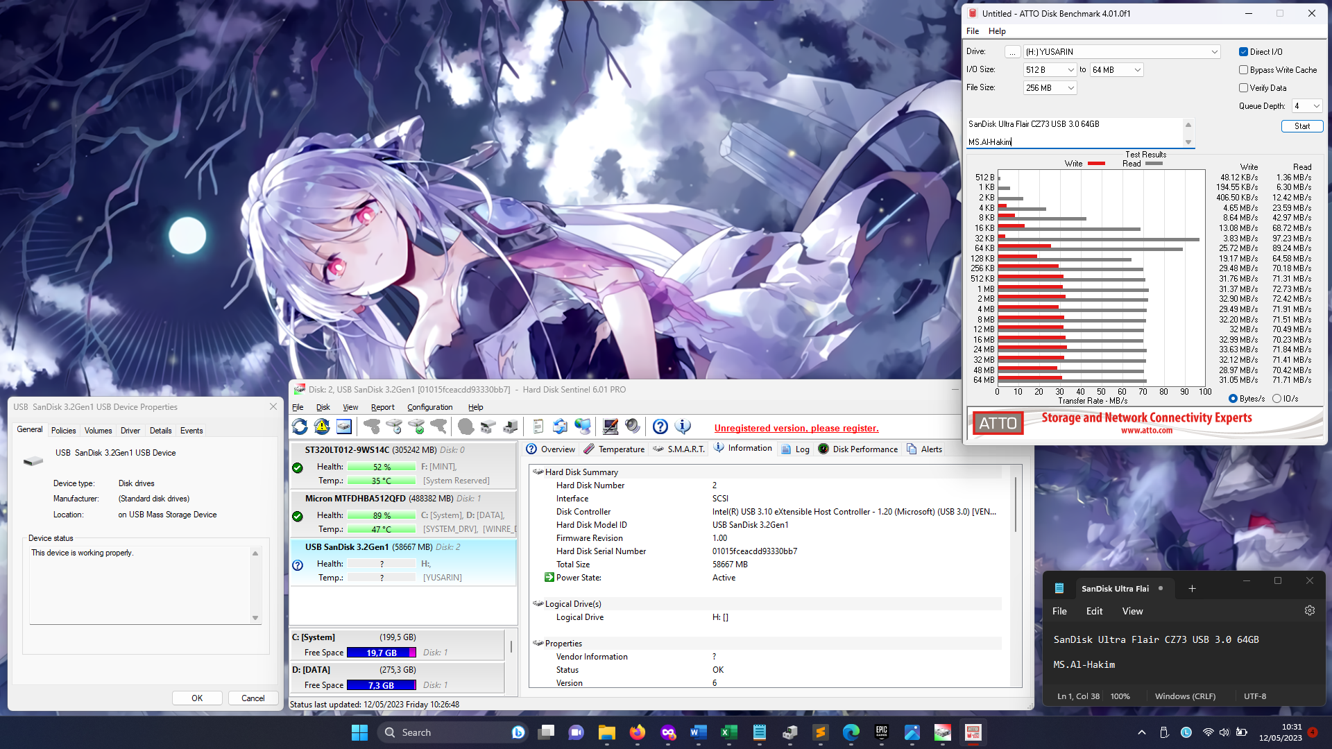The image size is (1332, 749).
Task: Click the speaker sound icon in Sentinel toolbar
Action: click(633, 427)
